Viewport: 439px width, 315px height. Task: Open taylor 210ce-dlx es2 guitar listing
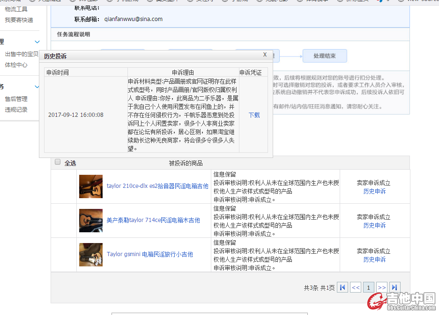(157, 186)
